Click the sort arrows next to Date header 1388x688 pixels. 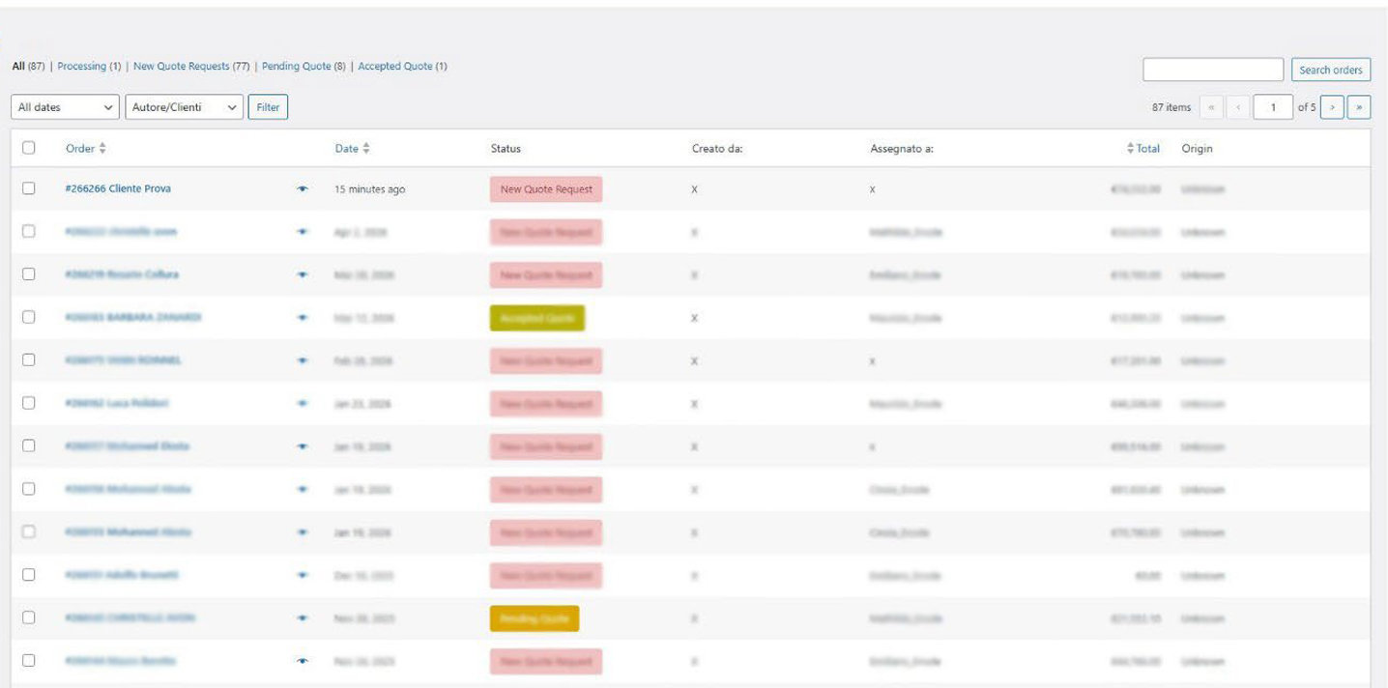coord(366,149)
